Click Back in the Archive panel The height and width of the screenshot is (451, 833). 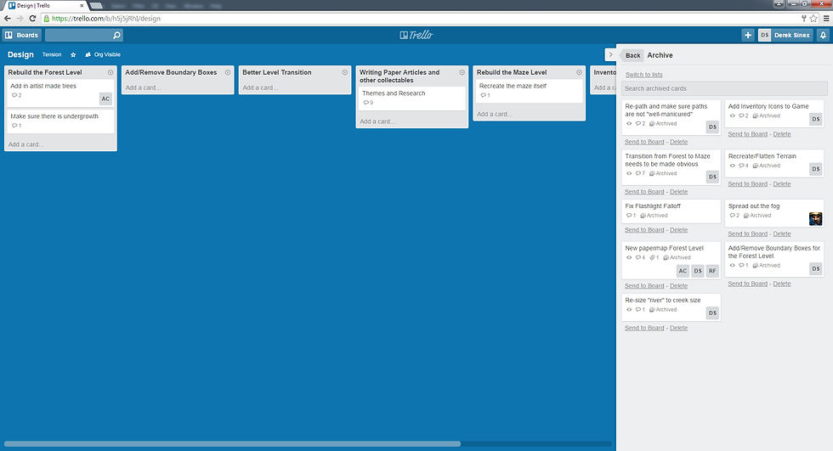(x=632, y=55)
